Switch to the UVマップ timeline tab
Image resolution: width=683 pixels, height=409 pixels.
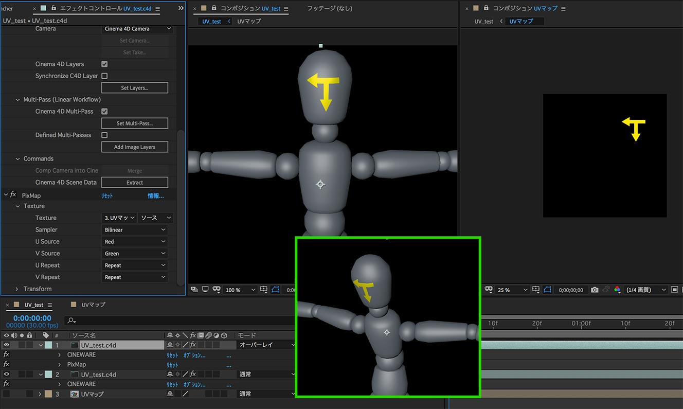coord(93,305)
